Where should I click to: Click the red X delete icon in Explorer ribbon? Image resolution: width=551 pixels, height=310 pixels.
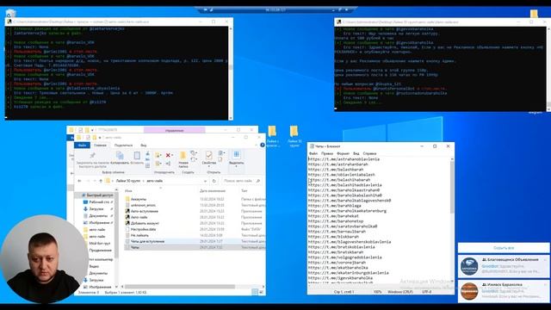coord(169,155)
